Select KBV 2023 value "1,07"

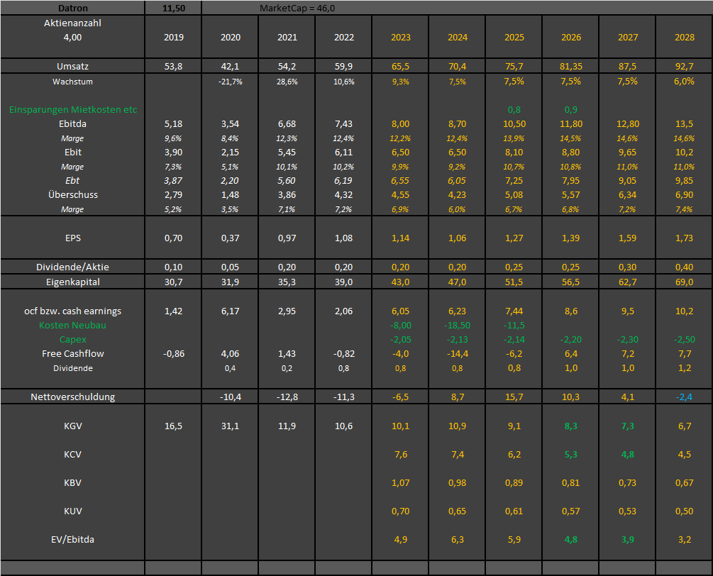click(401, 483)
